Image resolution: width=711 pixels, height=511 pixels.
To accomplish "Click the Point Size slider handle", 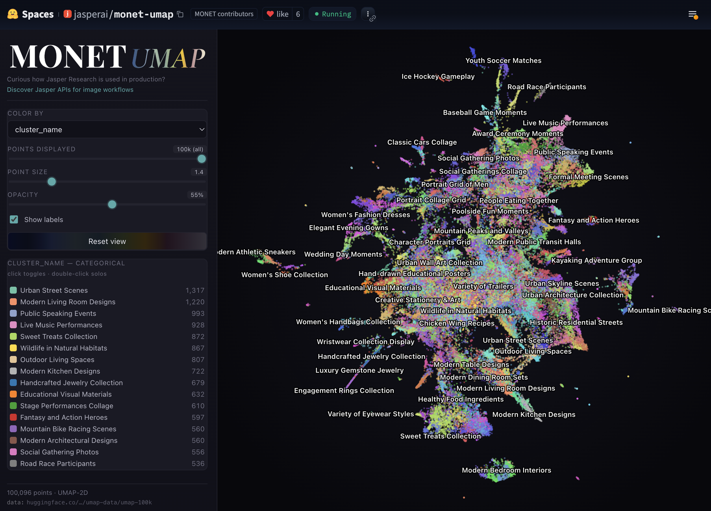I will click(52, 182).
